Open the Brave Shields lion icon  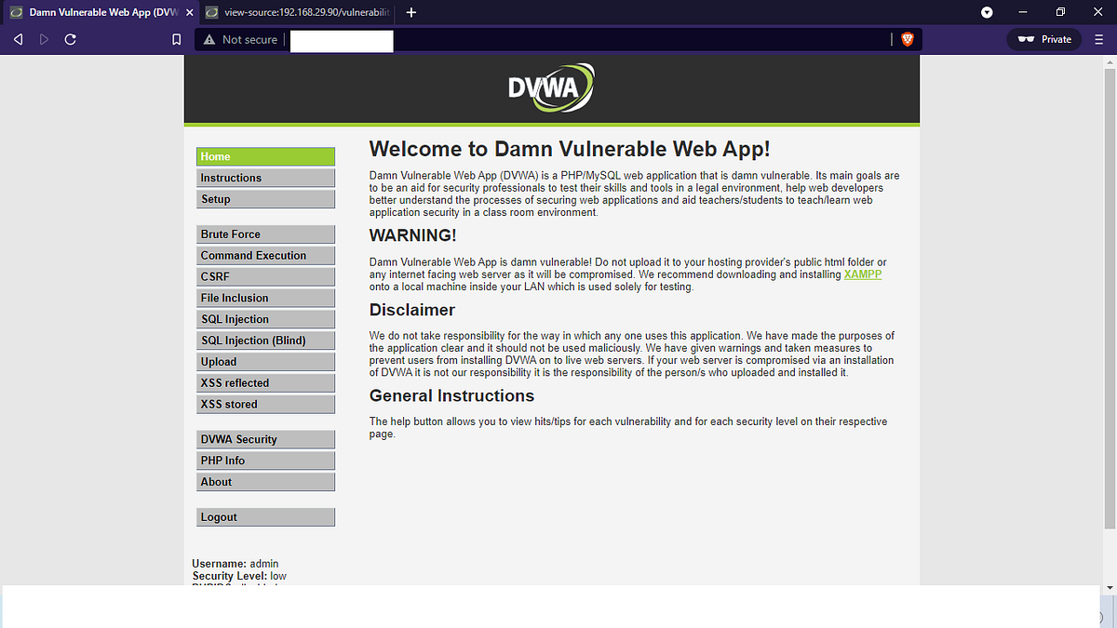coord(908,39)
